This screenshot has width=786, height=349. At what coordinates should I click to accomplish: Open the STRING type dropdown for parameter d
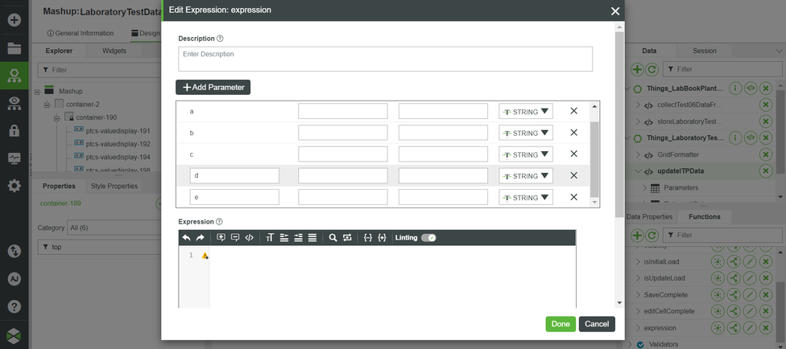coord(526,176)
